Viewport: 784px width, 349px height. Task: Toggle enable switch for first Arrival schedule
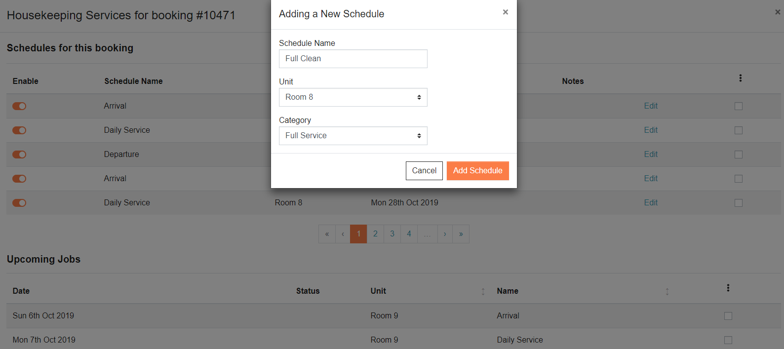(x=19, y=106)
